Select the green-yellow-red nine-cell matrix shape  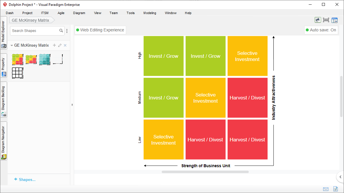point(18,59)
